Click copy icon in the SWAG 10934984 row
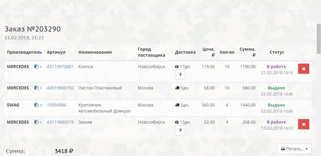 click(x=36, y=105)
